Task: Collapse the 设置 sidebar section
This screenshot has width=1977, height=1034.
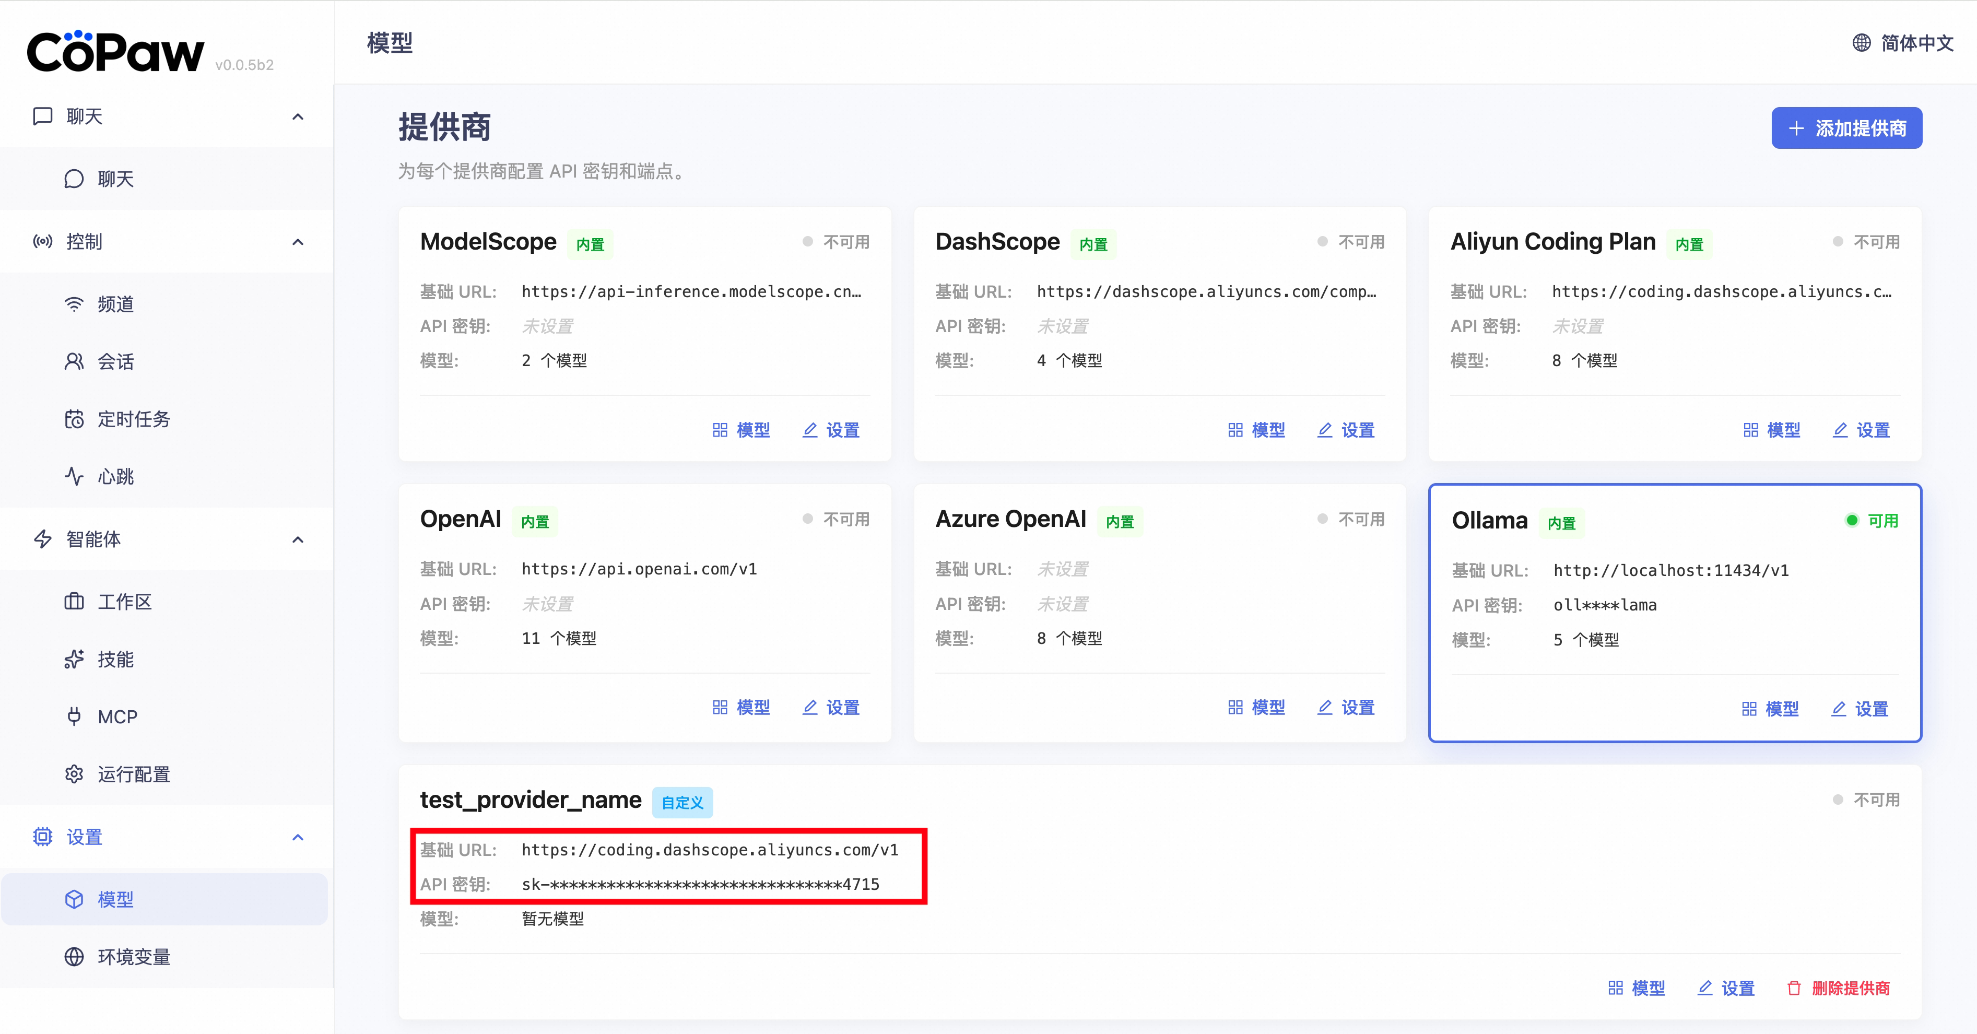Action: tap(298, 838)
